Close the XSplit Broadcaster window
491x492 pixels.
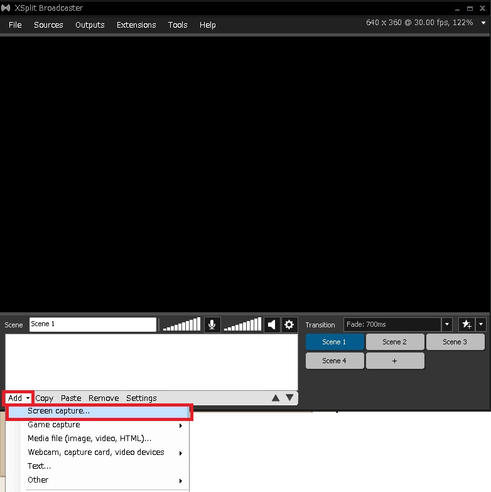[x=483, y=8]
